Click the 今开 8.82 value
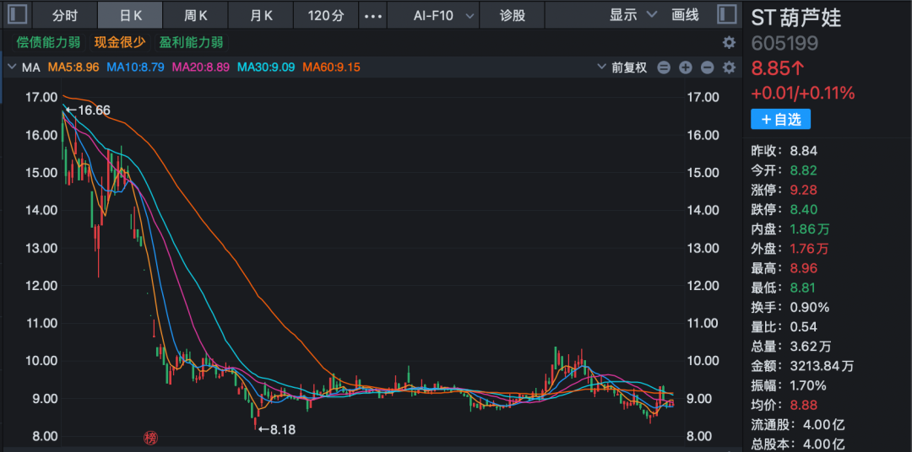Image resolution: width=912 pixels, height=452 pixels. (x=804, y=171)
